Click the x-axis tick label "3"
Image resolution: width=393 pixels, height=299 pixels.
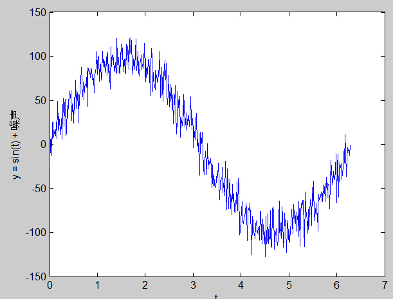[193, 285]
